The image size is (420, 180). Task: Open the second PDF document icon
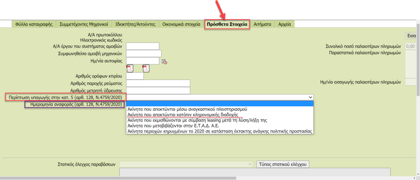pyautogui.click(x=146, y=68)
